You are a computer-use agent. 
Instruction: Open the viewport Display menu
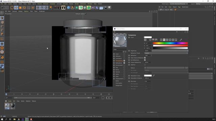(x=20, y=11)
